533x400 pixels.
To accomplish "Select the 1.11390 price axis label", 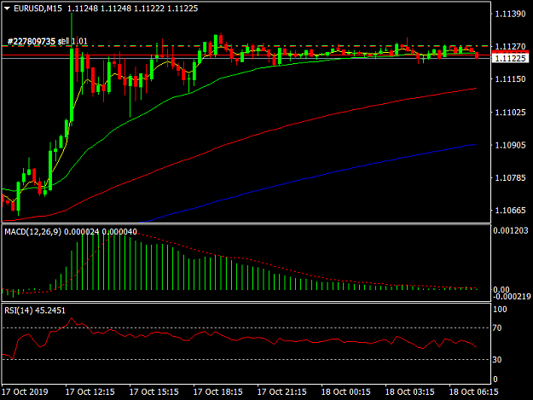I will pos(510,14).
